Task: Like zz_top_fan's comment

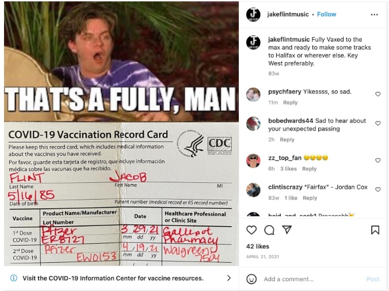Action: (377, 160)
